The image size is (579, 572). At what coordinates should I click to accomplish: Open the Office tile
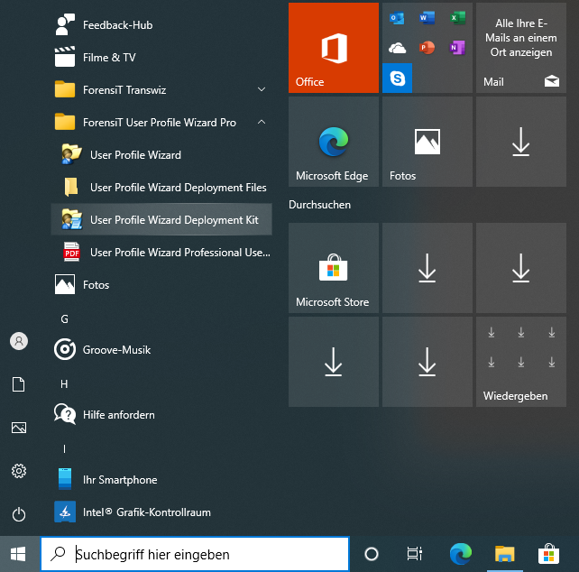pos(334,48)
